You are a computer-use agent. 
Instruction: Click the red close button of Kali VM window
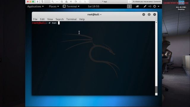point(28,1)
